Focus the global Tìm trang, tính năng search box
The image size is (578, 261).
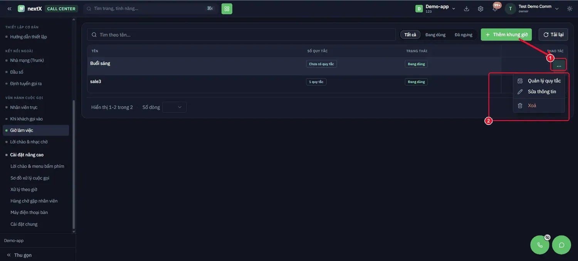150,8
